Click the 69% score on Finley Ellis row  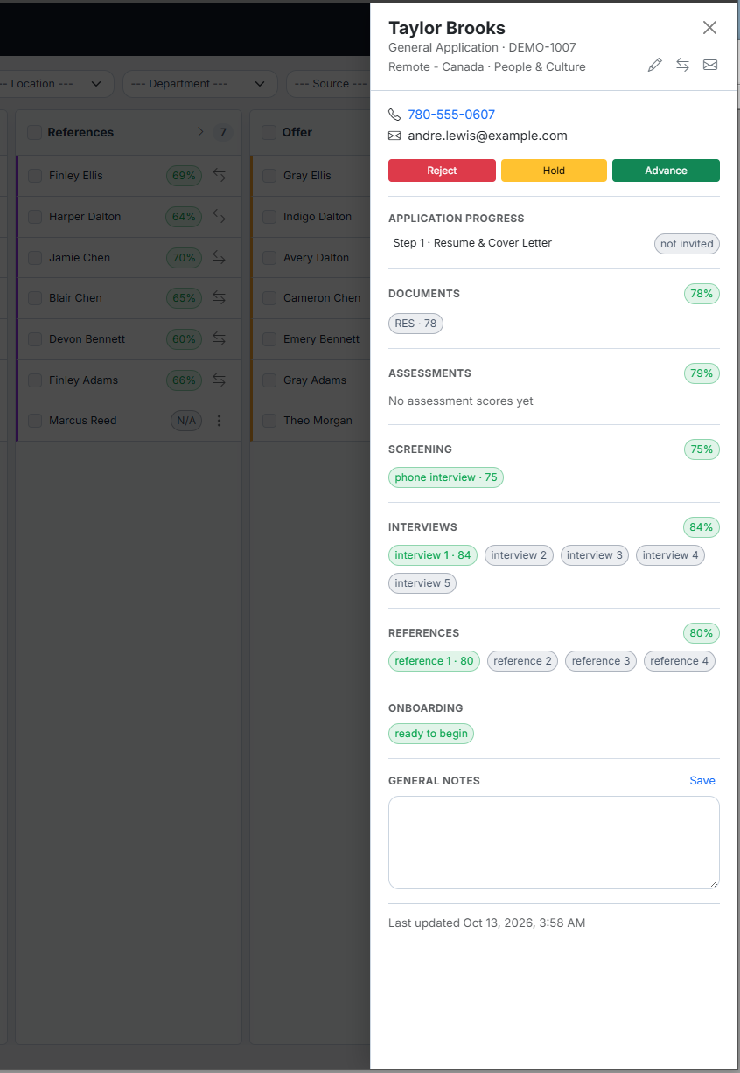tap(184, 176)
